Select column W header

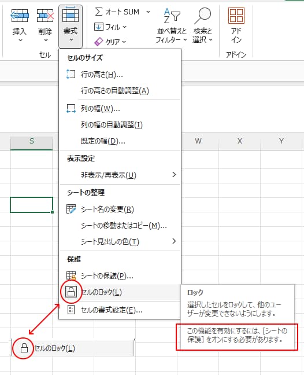tap(198, 141)
